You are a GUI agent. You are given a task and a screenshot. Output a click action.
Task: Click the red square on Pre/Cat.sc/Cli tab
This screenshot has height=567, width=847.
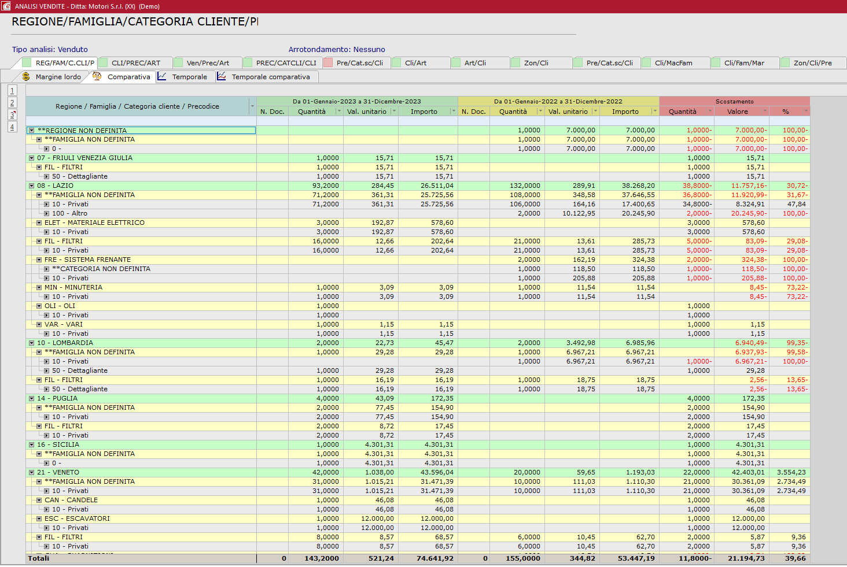pyautogui.click(x=328, y=62)
